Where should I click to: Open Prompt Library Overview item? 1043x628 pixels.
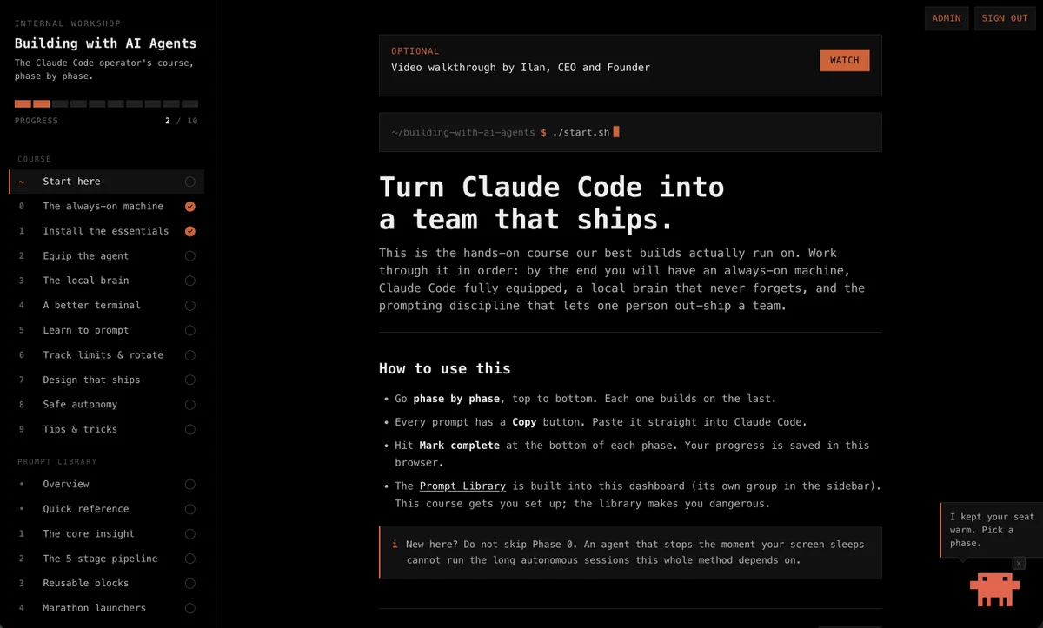coord(107,485)
